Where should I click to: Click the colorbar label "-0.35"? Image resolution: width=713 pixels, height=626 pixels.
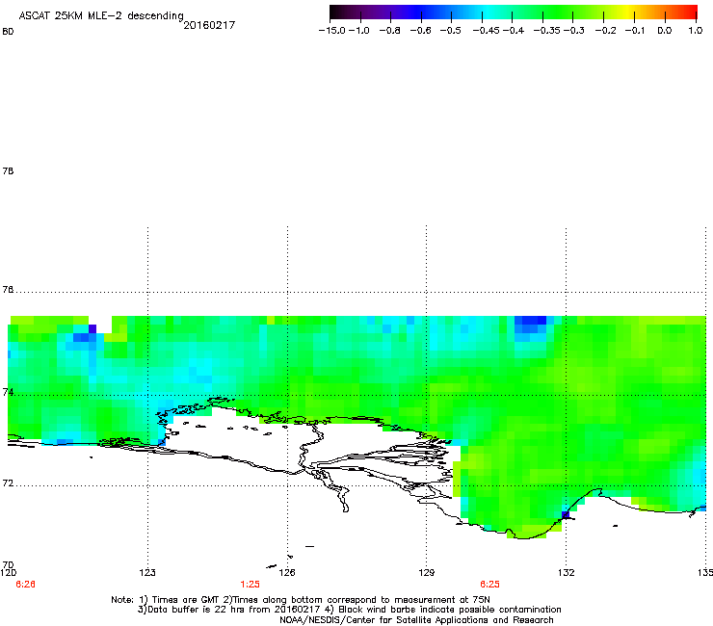pyautogui.click(x=547, y=31)
